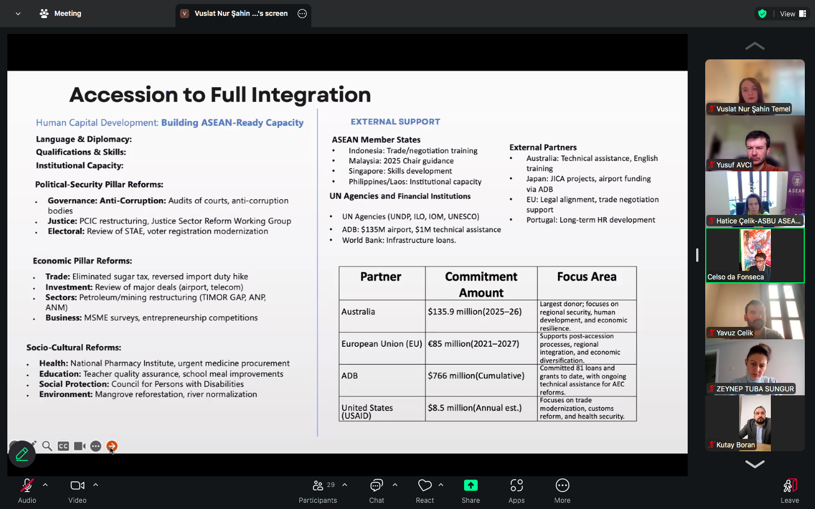Click the 'ASEAN Member States' subheading
The height and width of the screenshot is (509, 815).
coord(376,140)
